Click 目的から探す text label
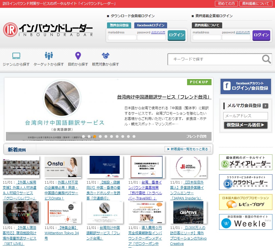 click(x=78, y=64)
